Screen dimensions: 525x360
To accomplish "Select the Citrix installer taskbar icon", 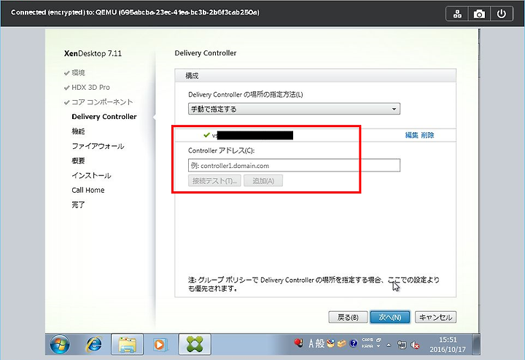I will (x=195, y=344).
